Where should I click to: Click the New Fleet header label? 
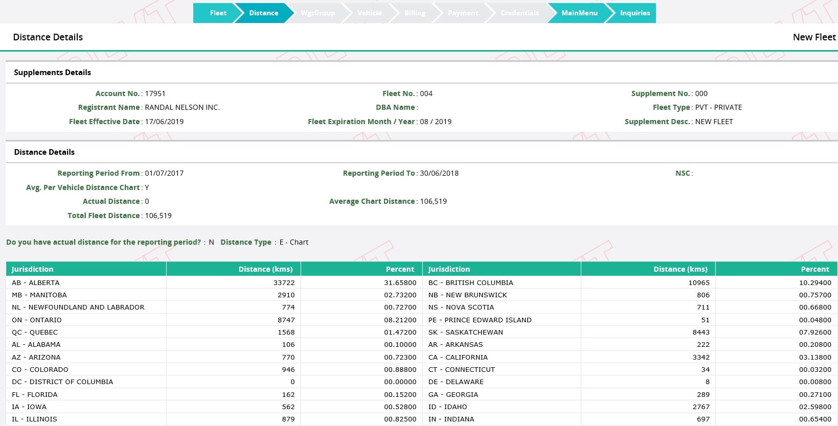814,37
